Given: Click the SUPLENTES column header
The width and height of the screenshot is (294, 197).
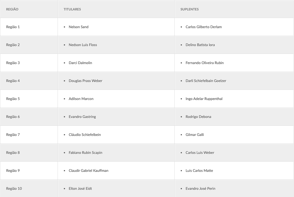Looking at the screenshot, I should 189,9.
